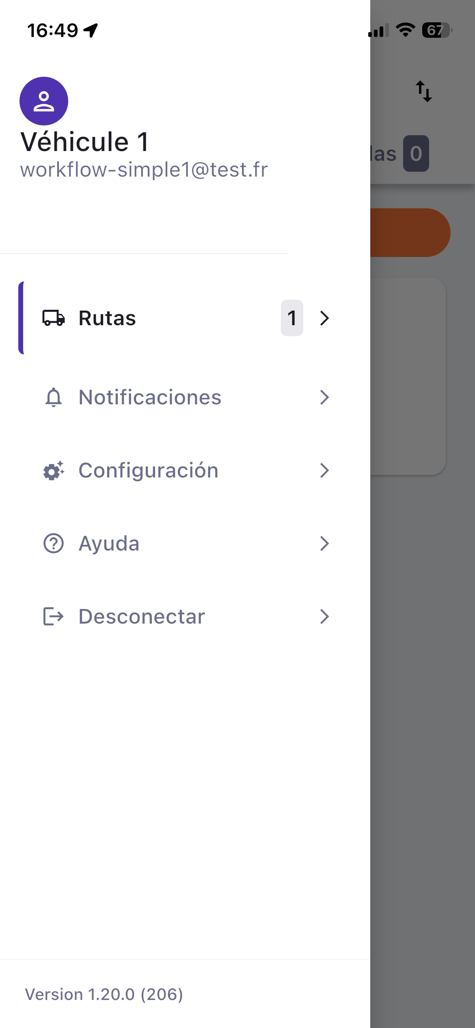Tap the purple user avatar icon

(44, 101)
